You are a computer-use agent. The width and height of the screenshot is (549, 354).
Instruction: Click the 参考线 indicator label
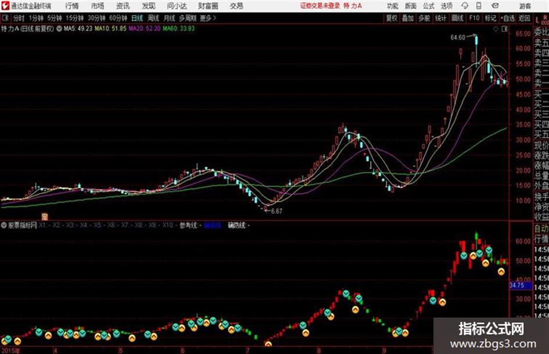(189, 225)
